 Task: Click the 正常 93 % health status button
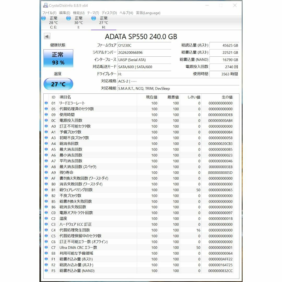coord(58,58)
